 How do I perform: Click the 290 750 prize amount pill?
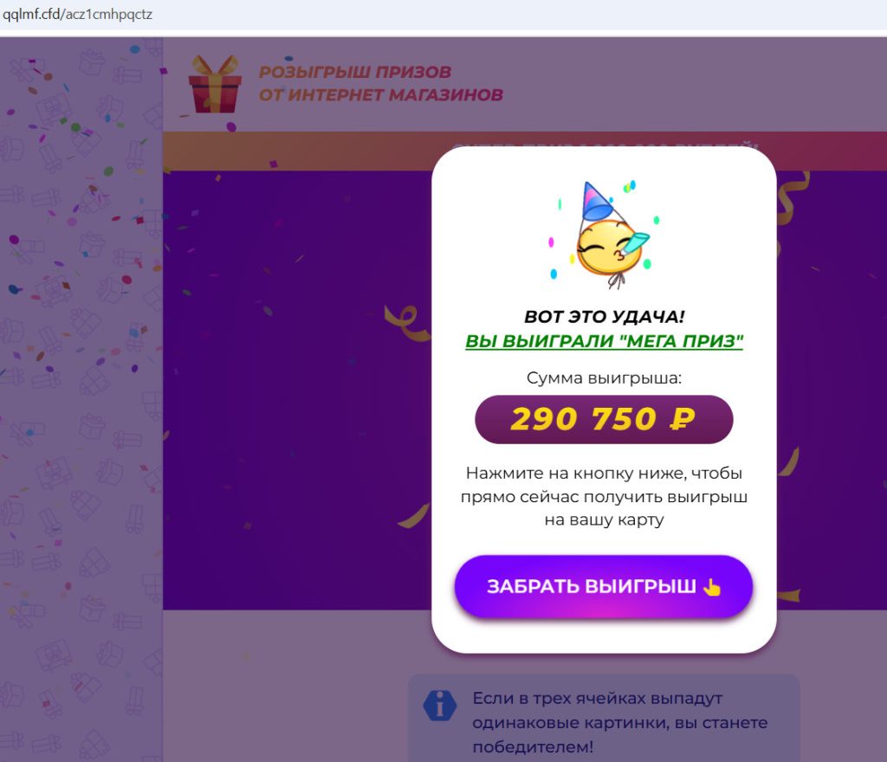point(604,419)
